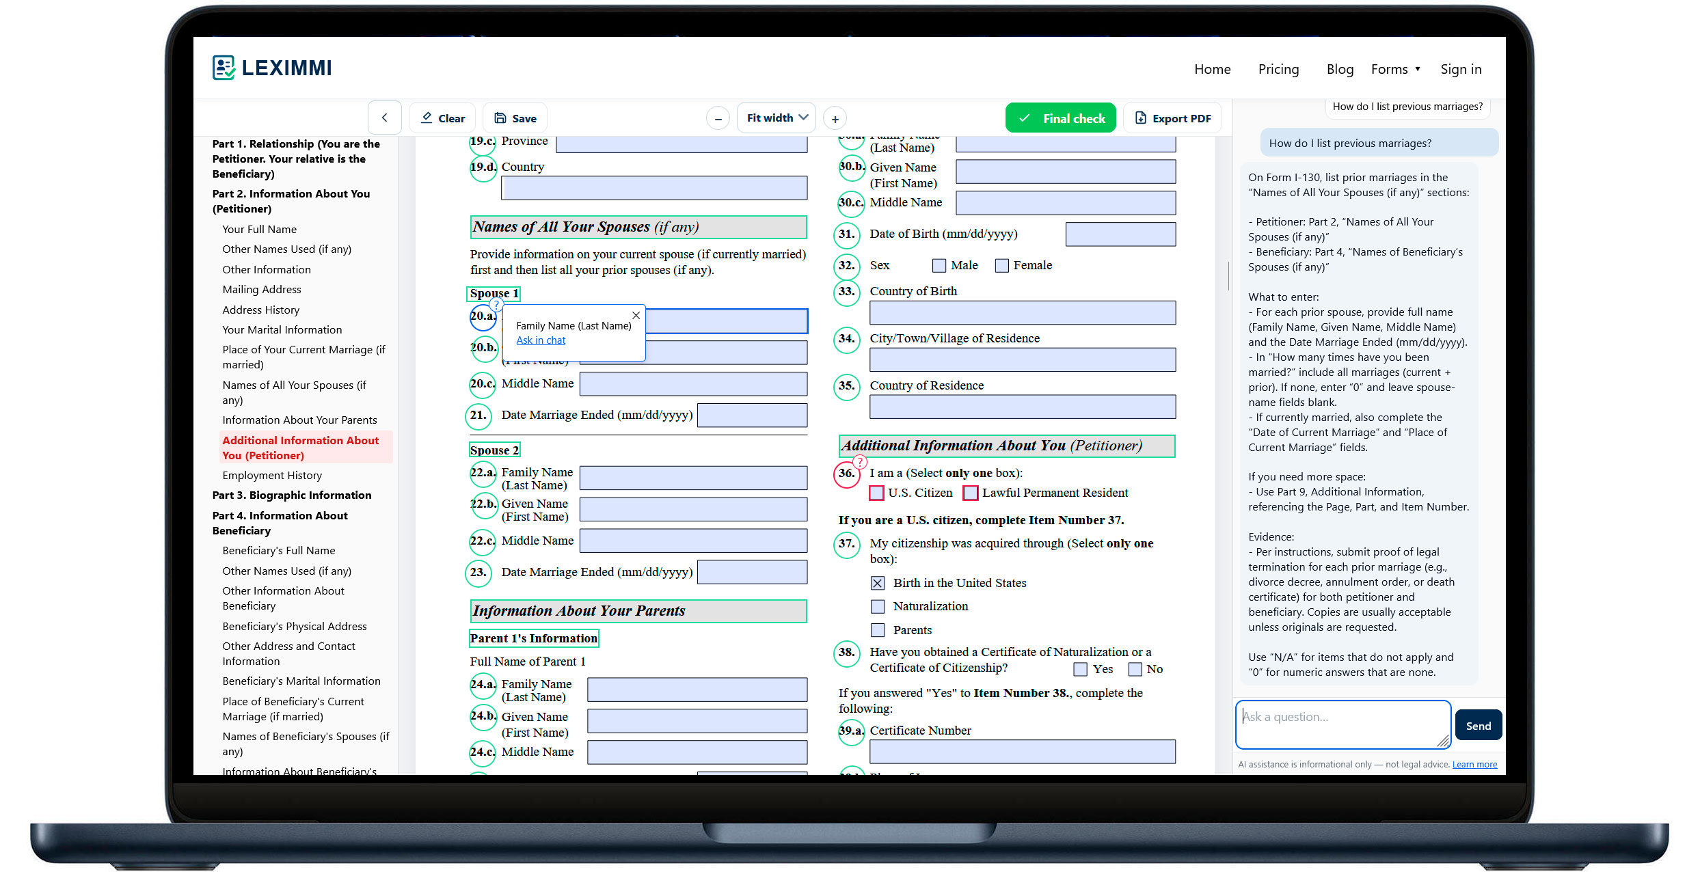Click the help question mark above item 20.a

click(496, 304)
